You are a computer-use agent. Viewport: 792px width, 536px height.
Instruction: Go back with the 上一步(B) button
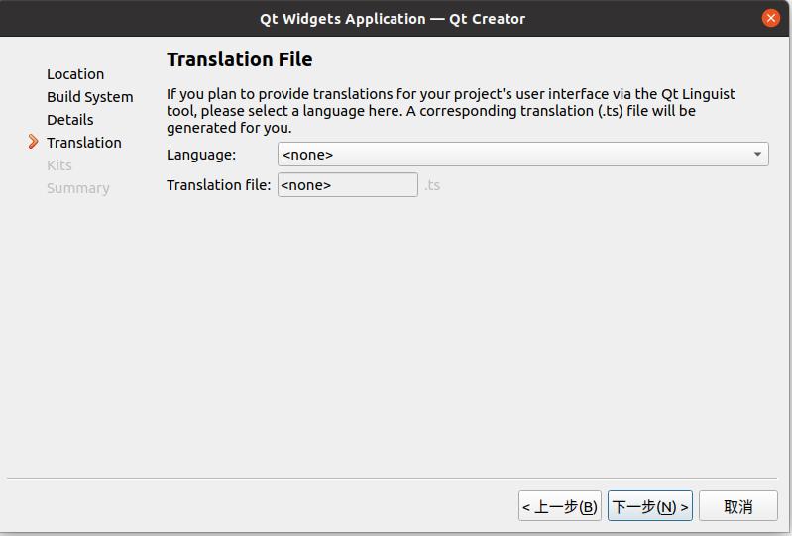[x=560, y=506]
